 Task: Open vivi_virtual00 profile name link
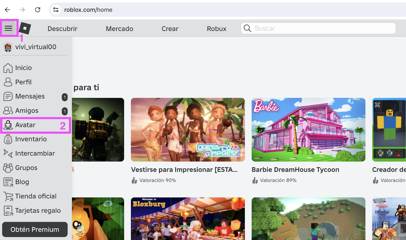click(36, 47)
